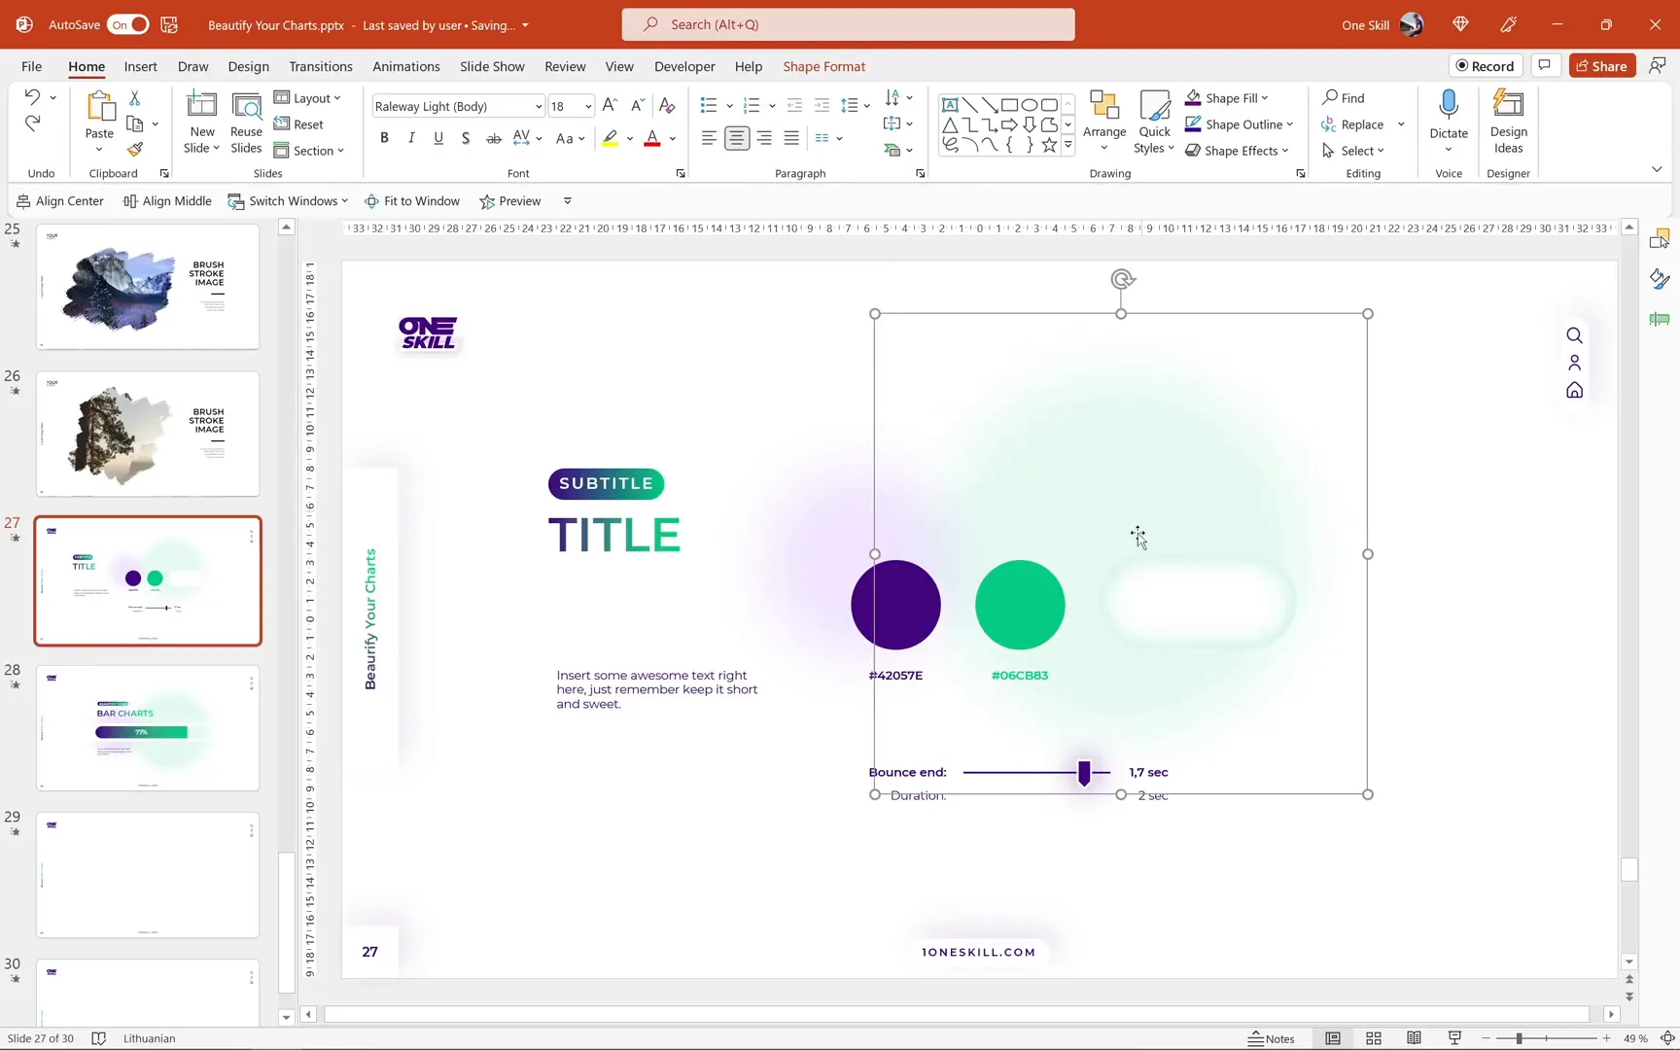Click the Share button
Image resolution: width=1680 pixels, height=1050 pixels.
1601,66
